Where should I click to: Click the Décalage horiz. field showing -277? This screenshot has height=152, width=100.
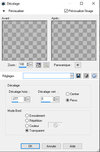click(18, 99)
